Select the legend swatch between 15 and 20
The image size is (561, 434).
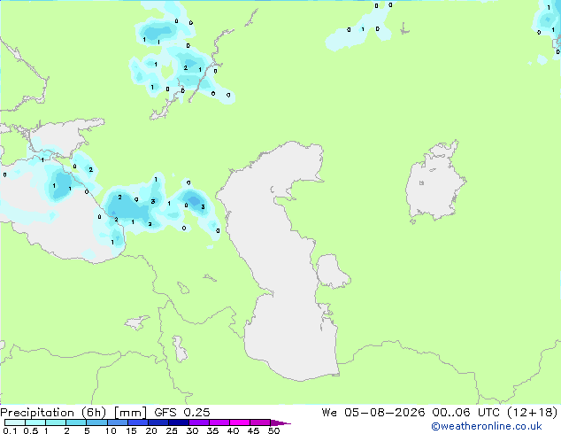[138, 422]
